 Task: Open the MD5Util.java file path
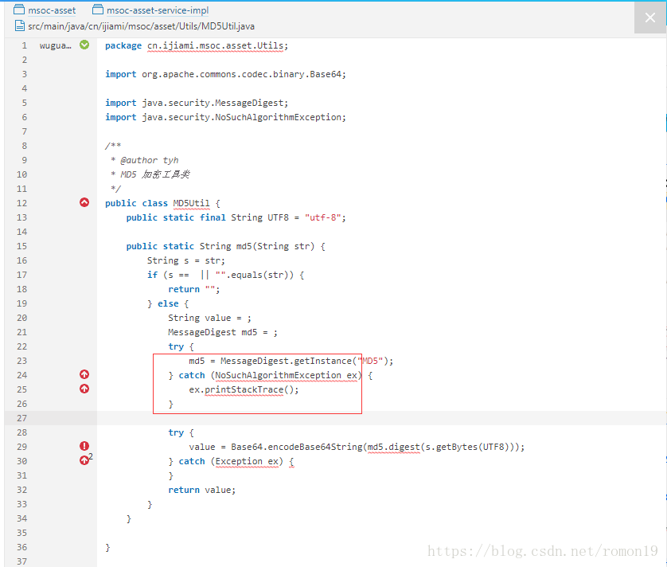click(x=141, y=26)
